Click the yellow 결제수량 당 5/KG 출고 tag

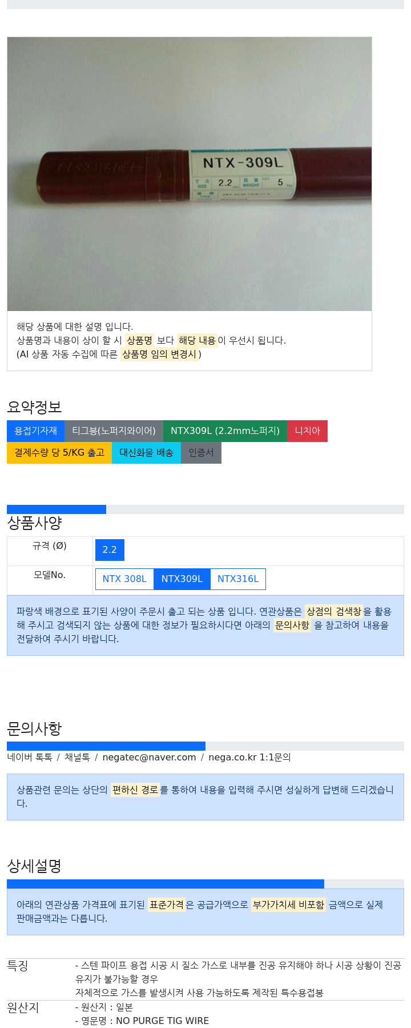pos(59,452)
